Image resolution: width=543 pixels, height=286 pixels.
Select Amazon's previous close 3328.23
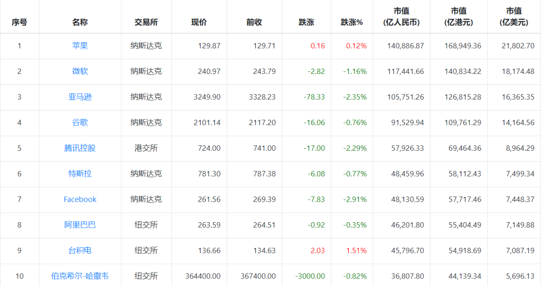(262, 97)
